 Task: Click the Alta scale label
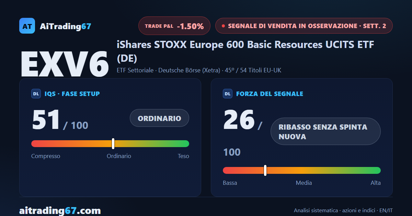(x=376, y=183)
